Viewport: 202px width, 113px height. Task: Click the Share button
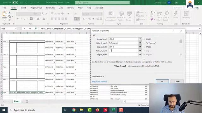[x=178, y=8]
